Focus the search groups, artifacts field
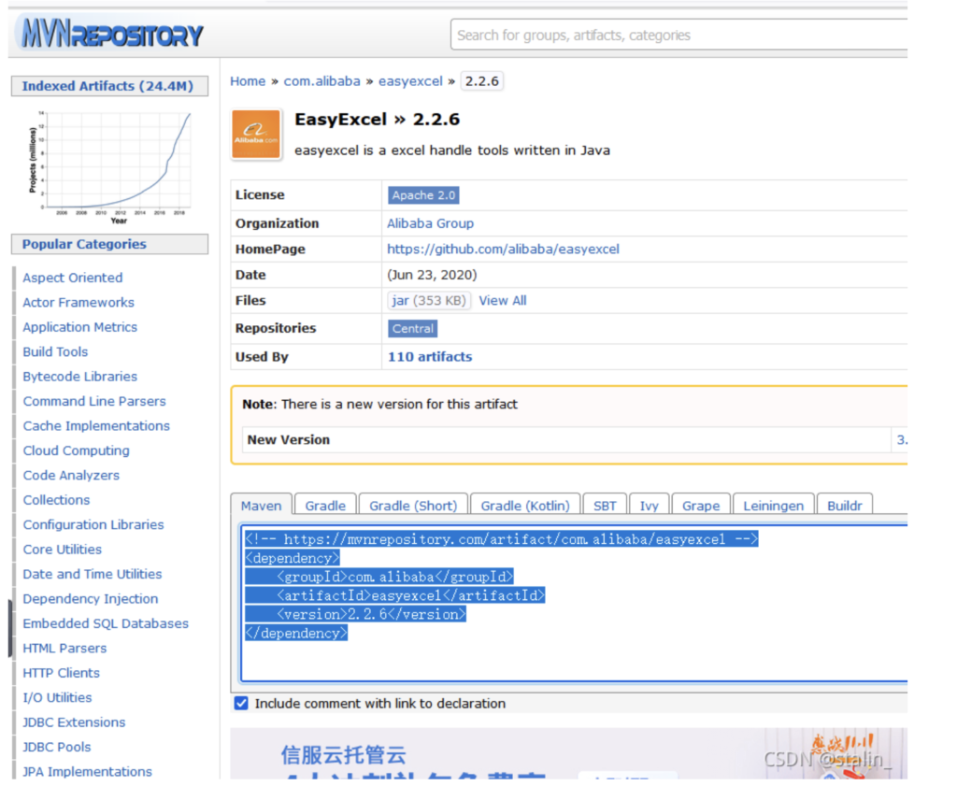 coord(678,35)
